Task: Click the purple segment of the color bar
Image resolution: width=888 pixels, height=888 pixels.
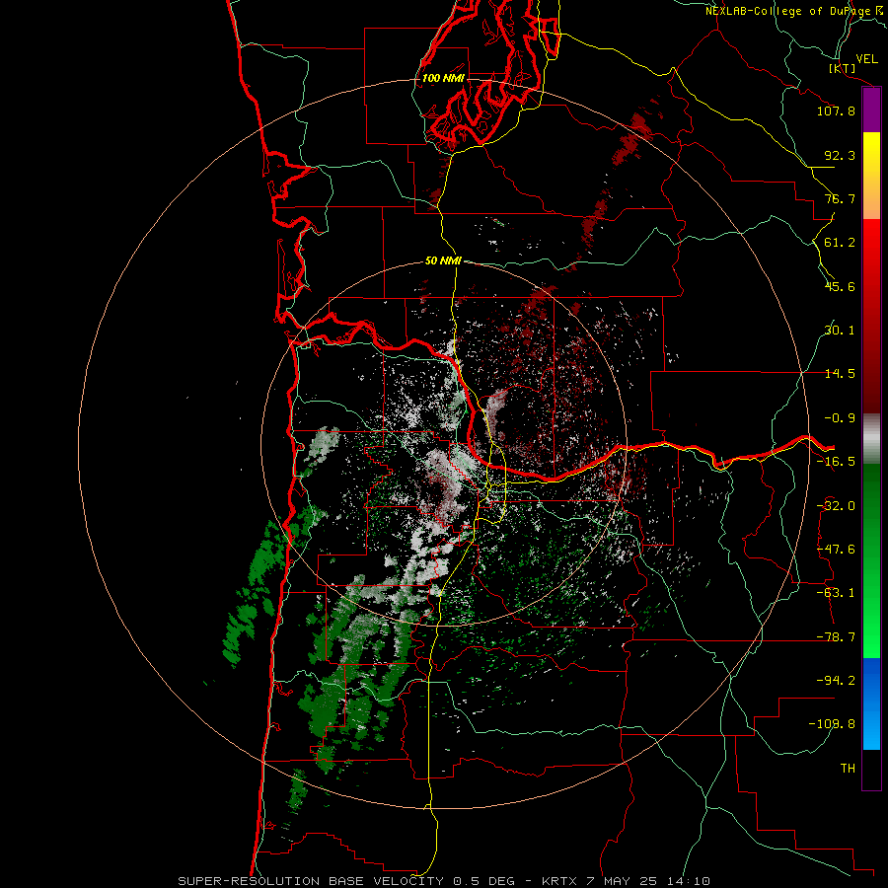Action: click(x=871, y=111)
